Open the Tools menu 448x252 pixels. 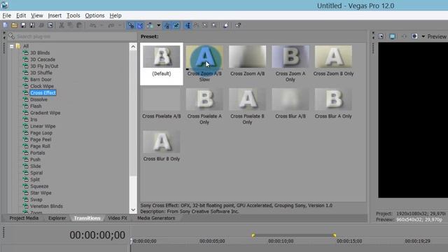pyautogui.click(x=73, y=15)
